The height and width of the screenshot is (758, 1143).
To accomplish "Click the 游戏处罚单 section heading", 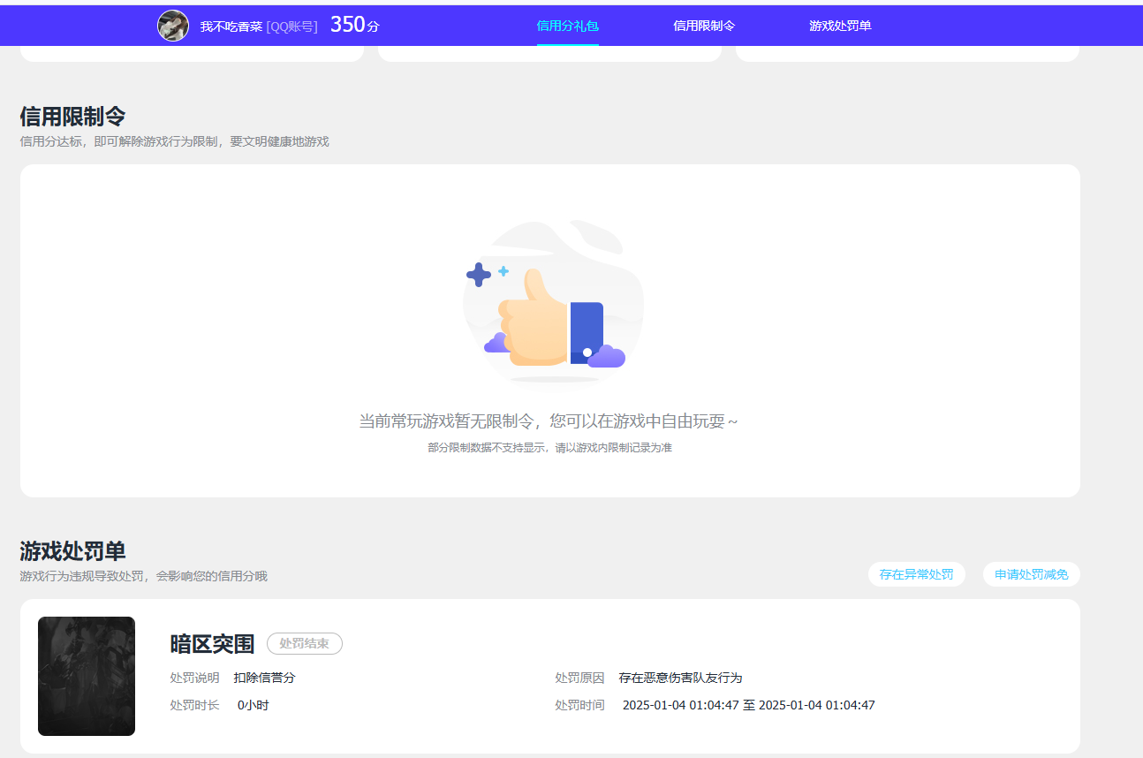I will pyautogui.click(x=72, y=550).
